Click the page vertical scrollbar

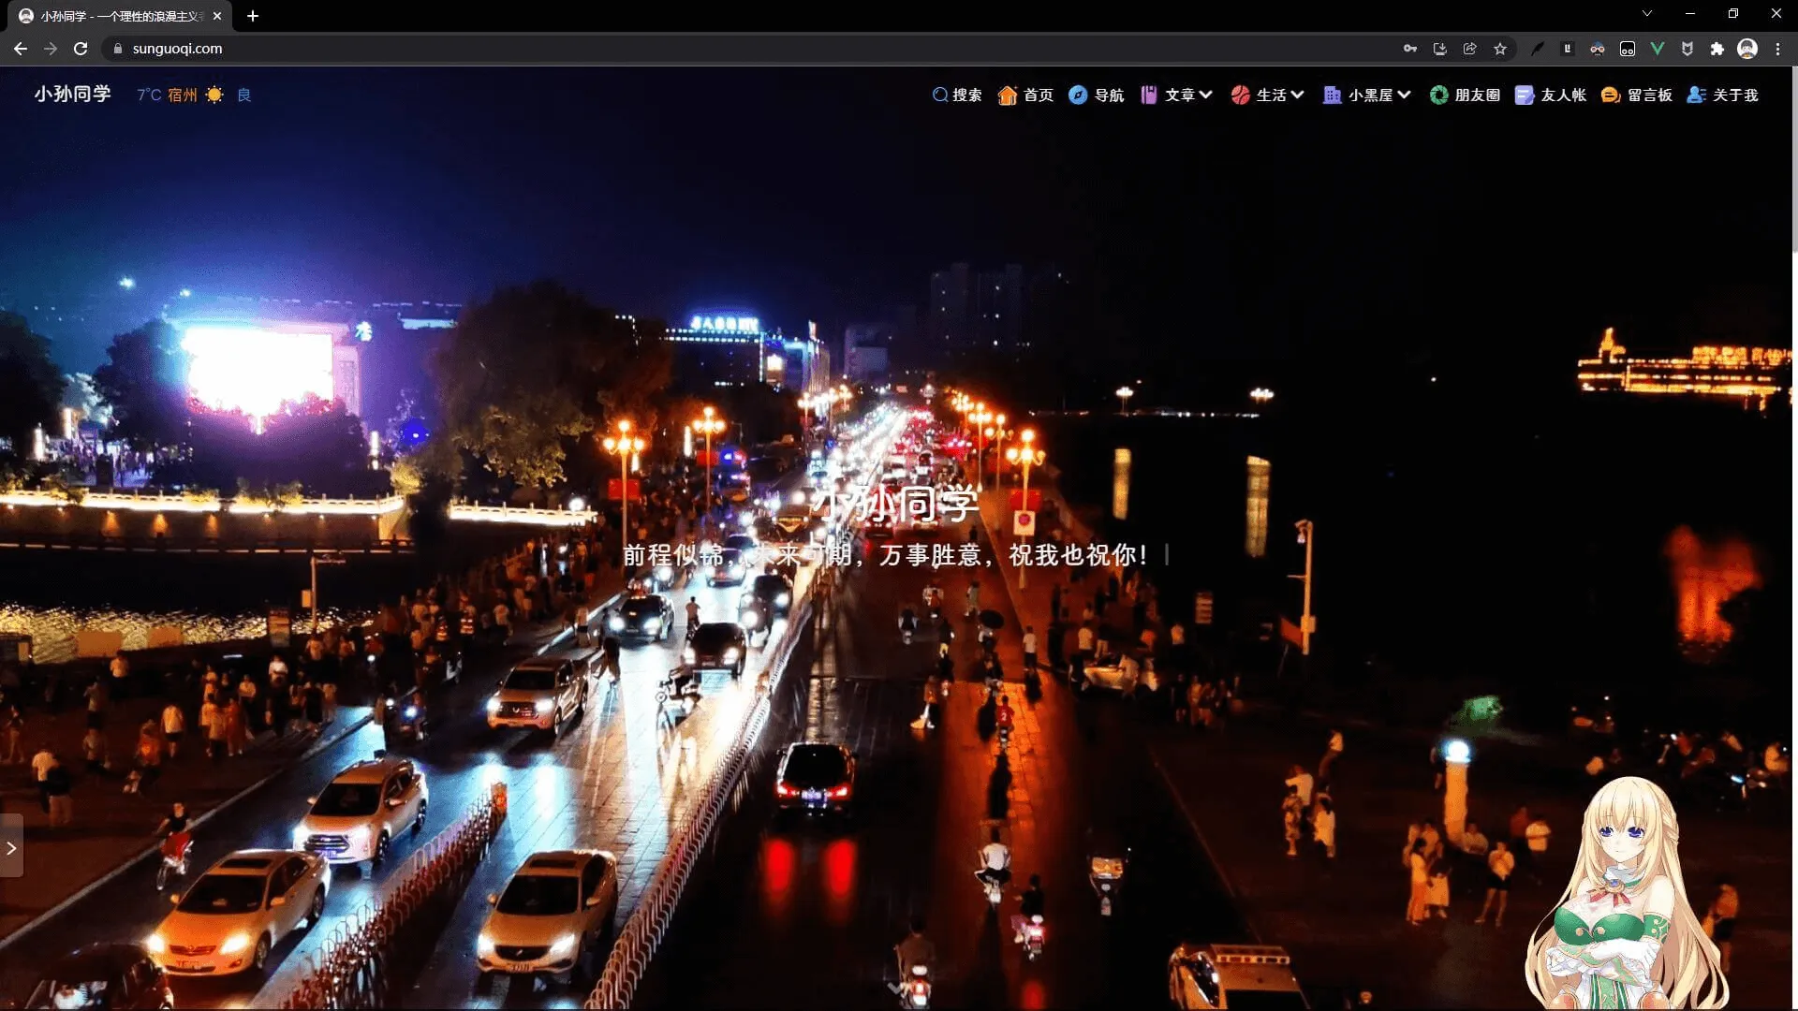point(1792,159)
